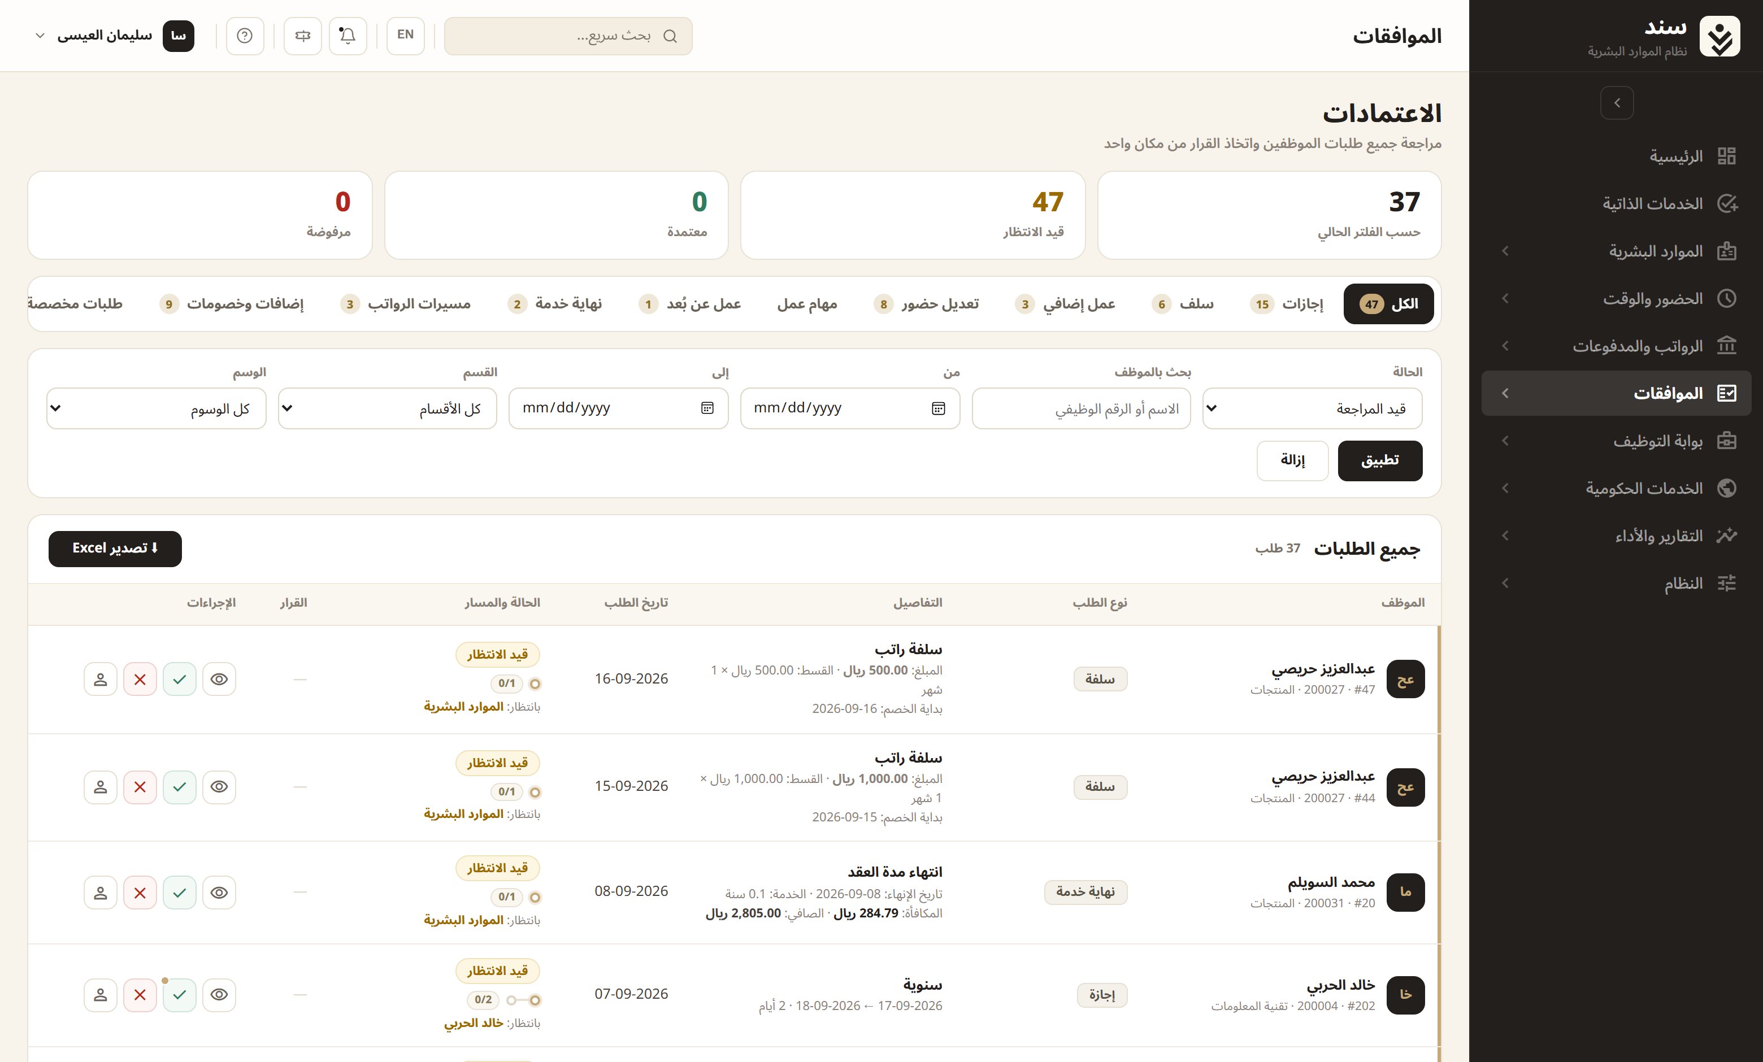1763x1062 pixels.
Task: Switch to نهاية خدمة tab
Action: [555, 304]
